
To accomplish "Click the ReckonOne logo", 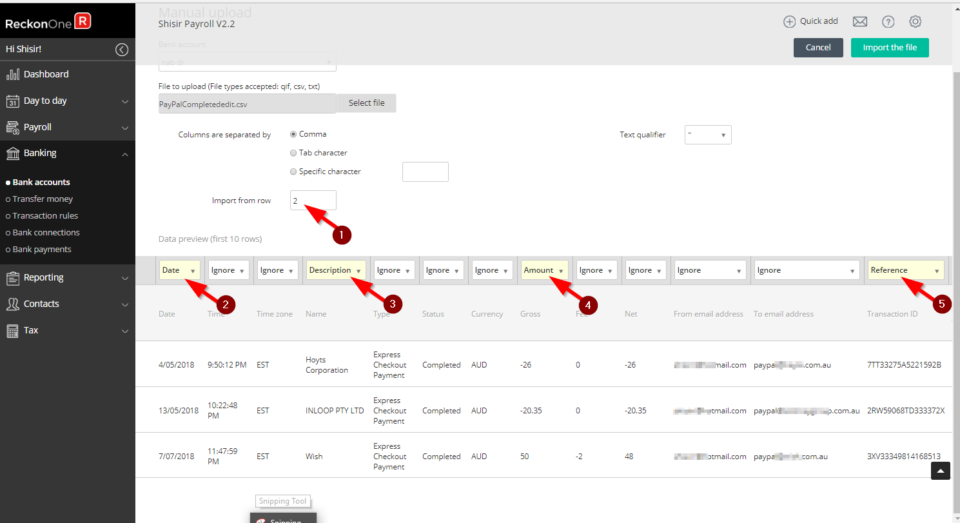I will (x=48, y=22).
